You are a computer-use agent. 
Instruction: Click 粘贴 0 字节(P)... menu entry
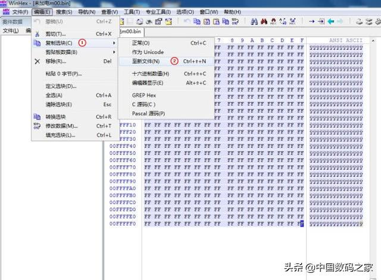click(x=76, y=74)
